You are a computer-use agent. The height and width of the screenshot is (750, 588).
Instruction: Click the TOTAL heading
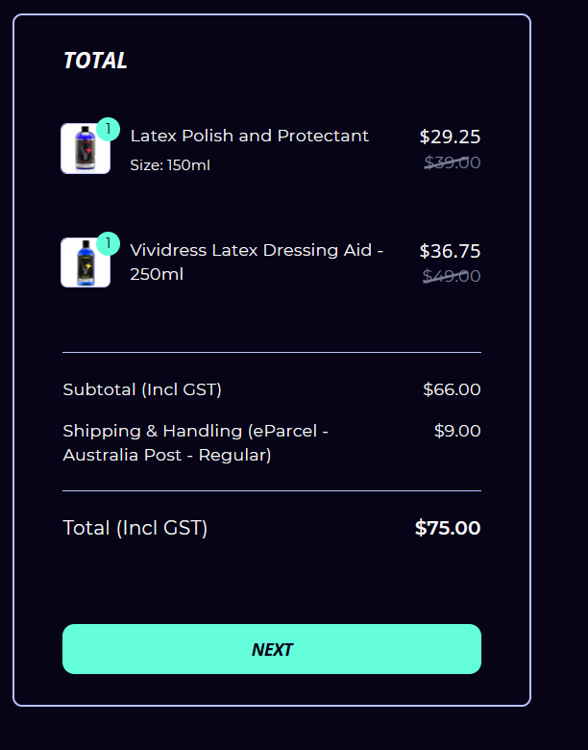[95, 61]
